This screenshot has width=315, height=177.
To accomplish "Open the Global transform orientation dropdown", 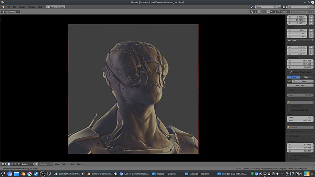I will [x=284, y=12].
